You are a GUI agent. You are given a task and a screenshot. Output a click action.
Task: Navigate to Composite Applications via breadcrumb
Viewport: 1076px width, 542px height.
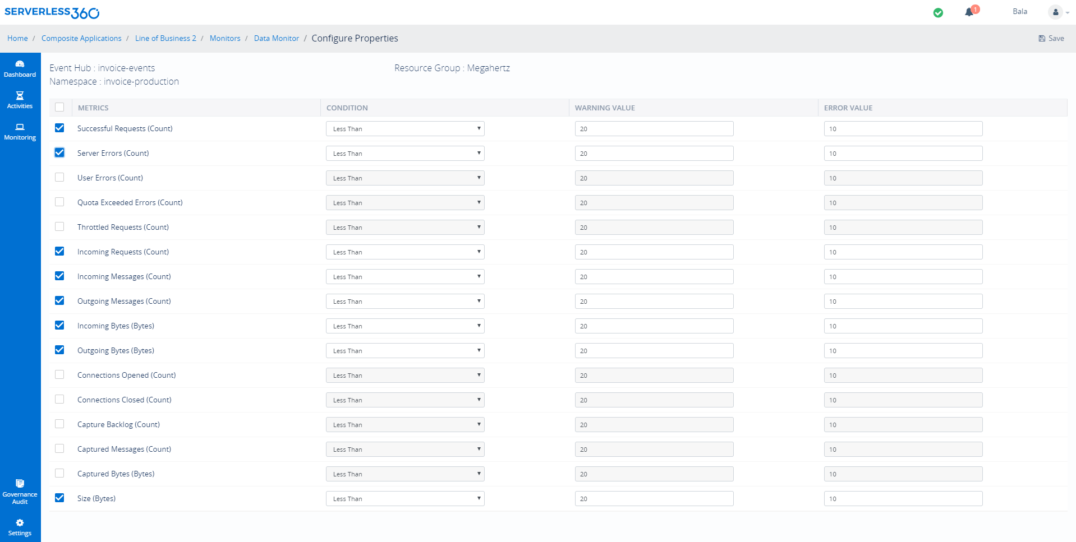click(81, 38)
